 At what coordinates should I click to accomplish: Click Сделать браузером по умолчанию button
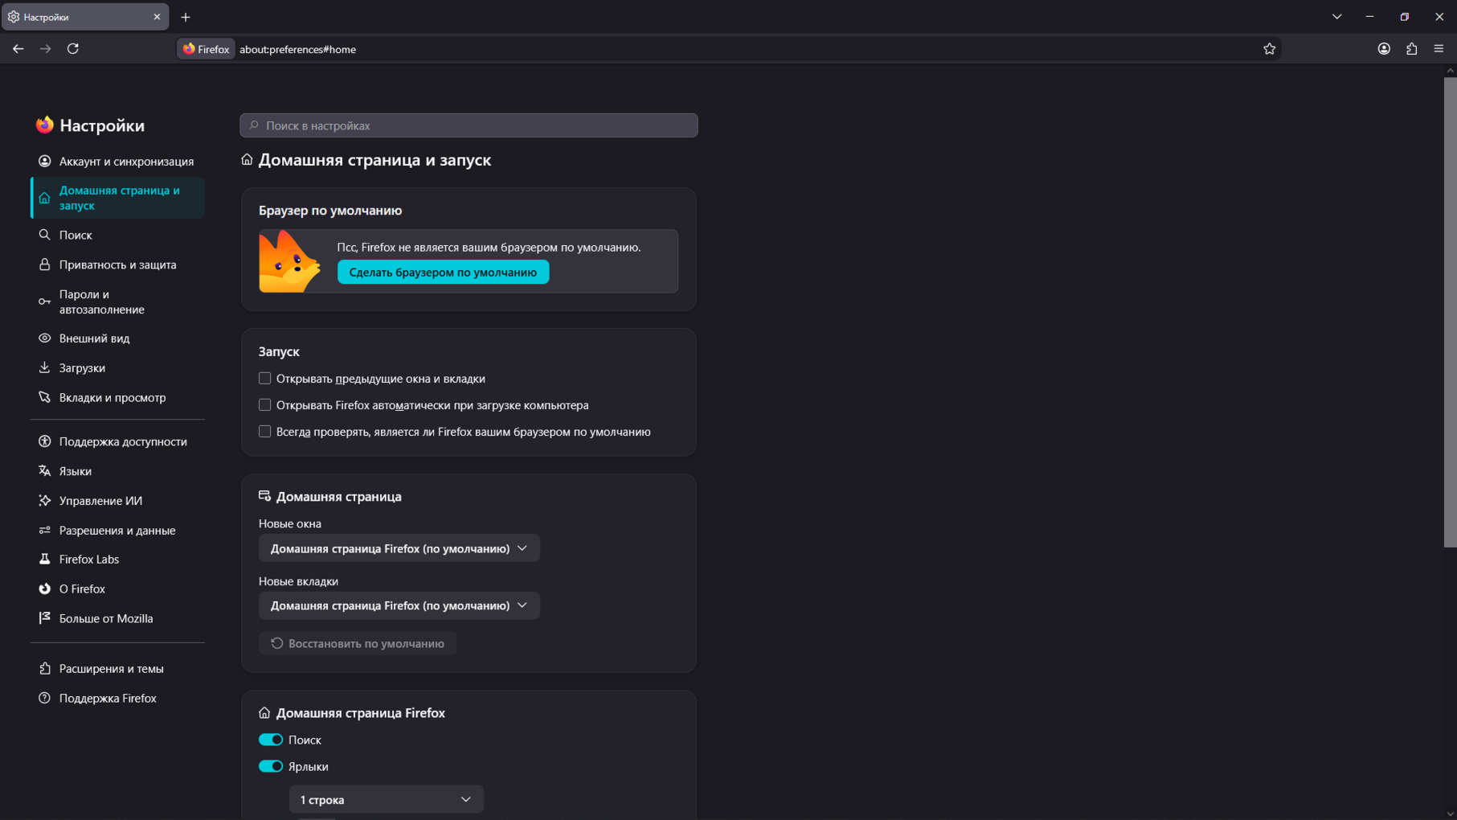[443, 272]
